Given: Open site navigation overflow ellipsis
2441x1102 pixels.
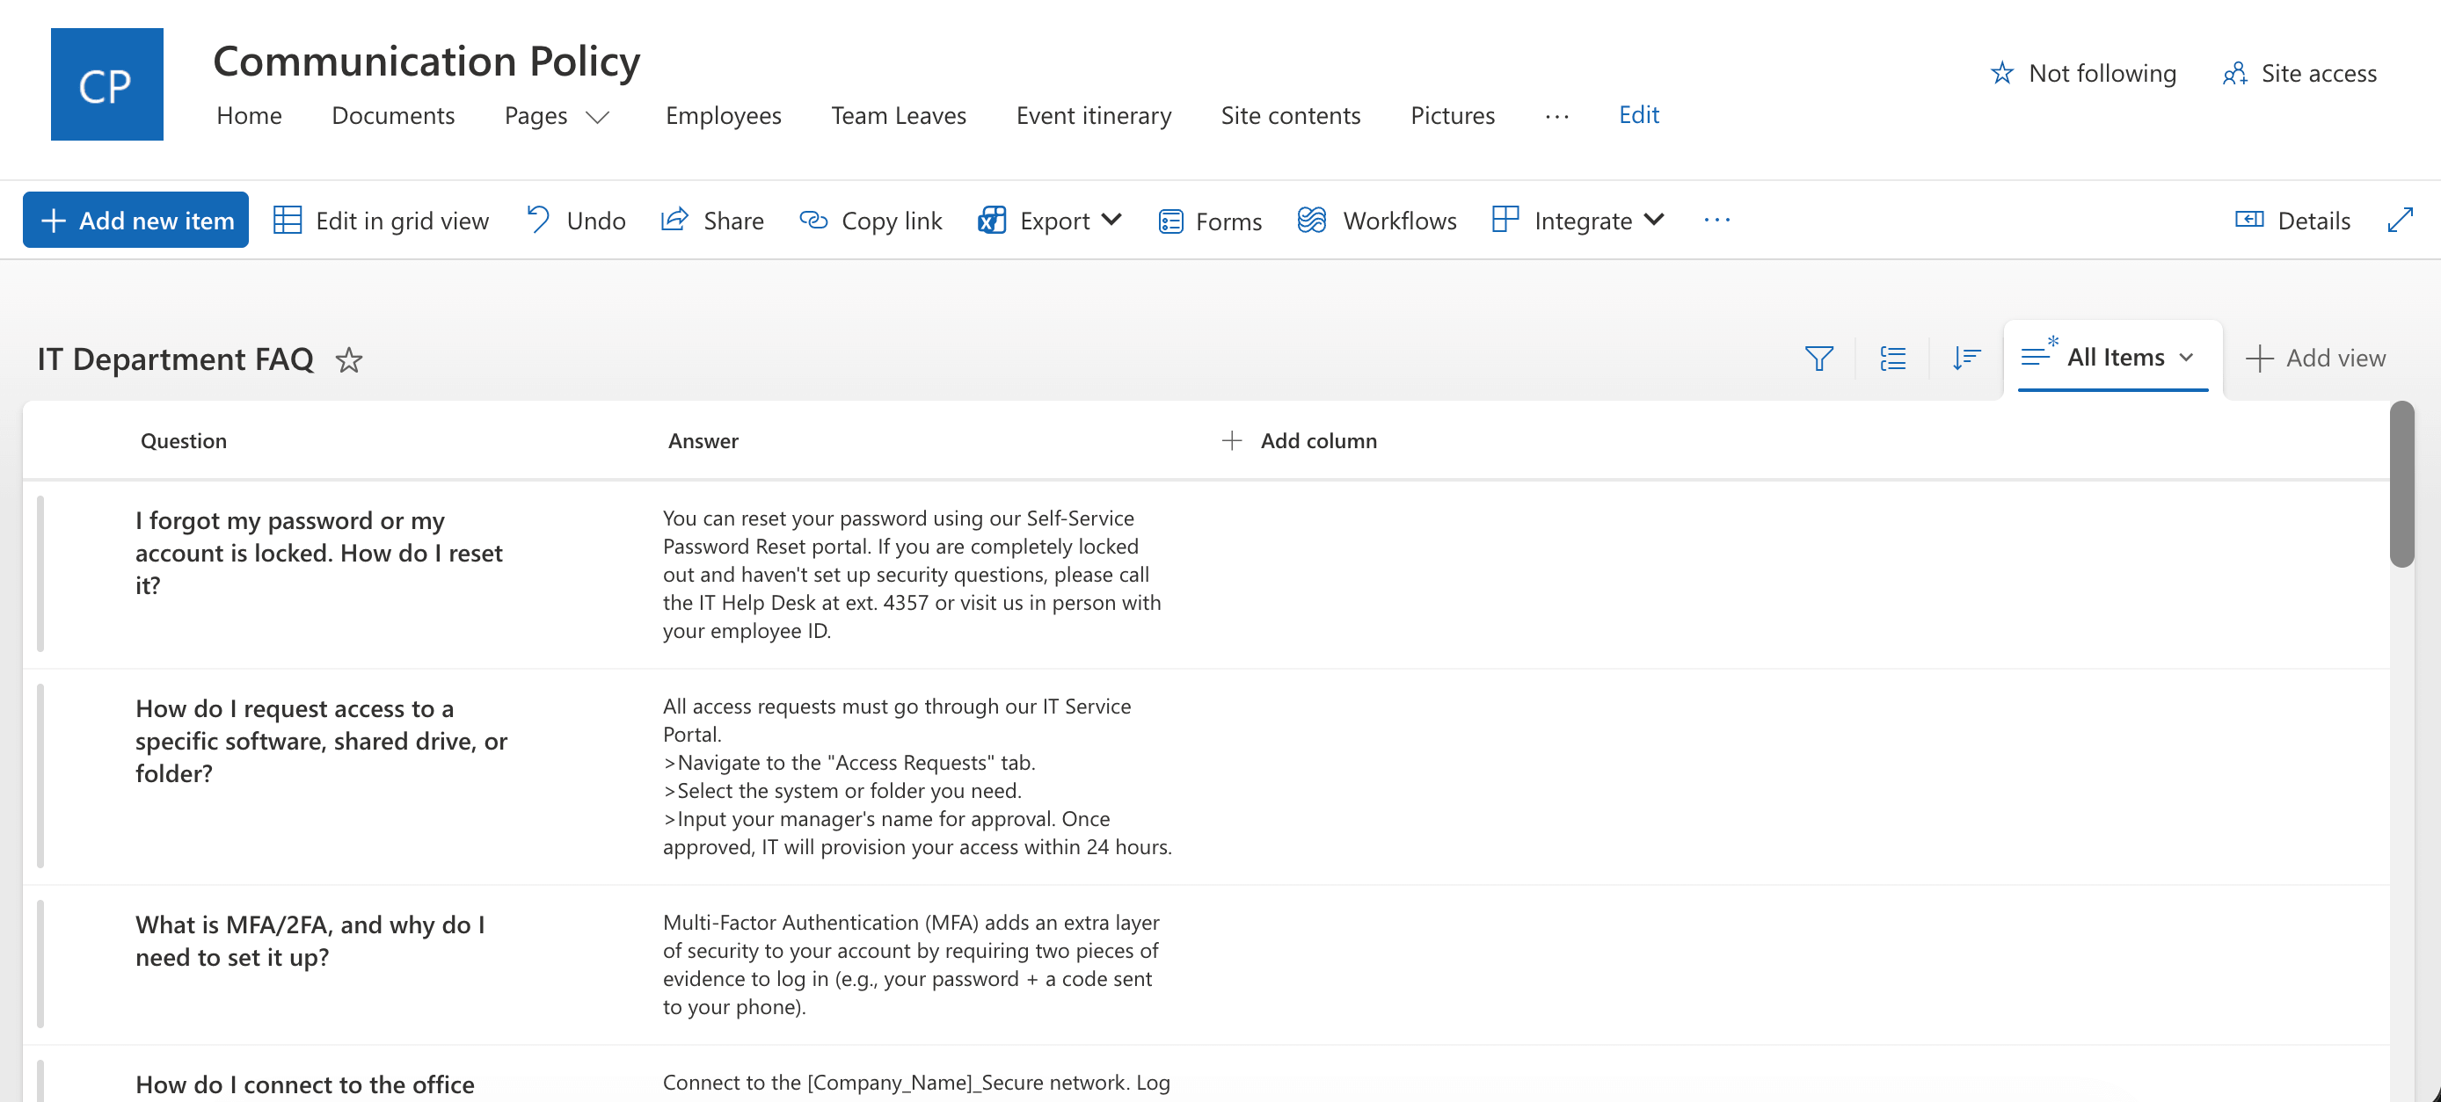Looking at the screenshot, I should tap(1556, 115).
